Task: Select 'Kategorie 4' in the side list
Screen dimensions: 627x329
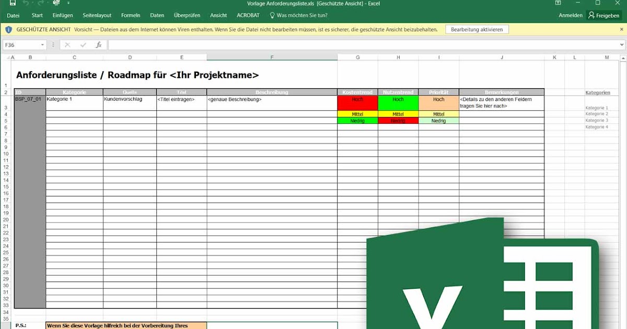Action: (x=597, y=127)
